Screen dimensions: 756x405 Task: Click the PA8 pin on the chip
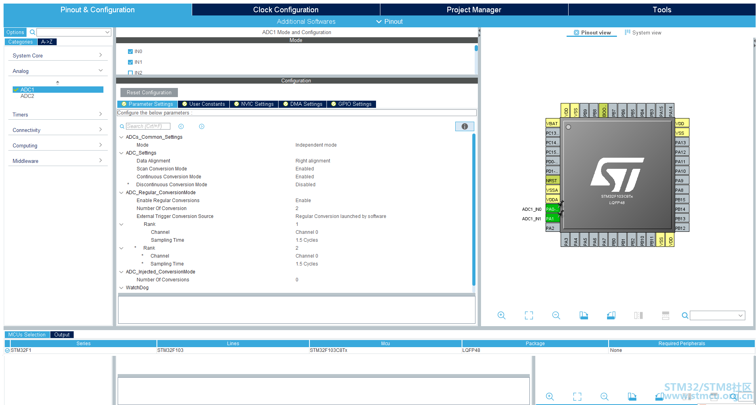point(682,190)
